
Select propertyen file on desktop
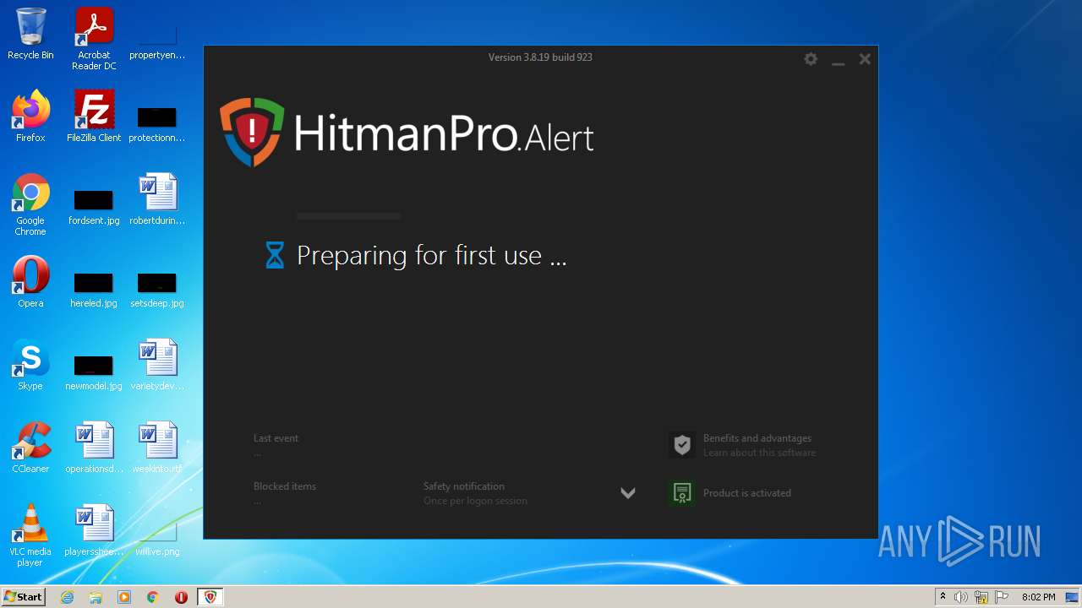[x=157, y=44]
